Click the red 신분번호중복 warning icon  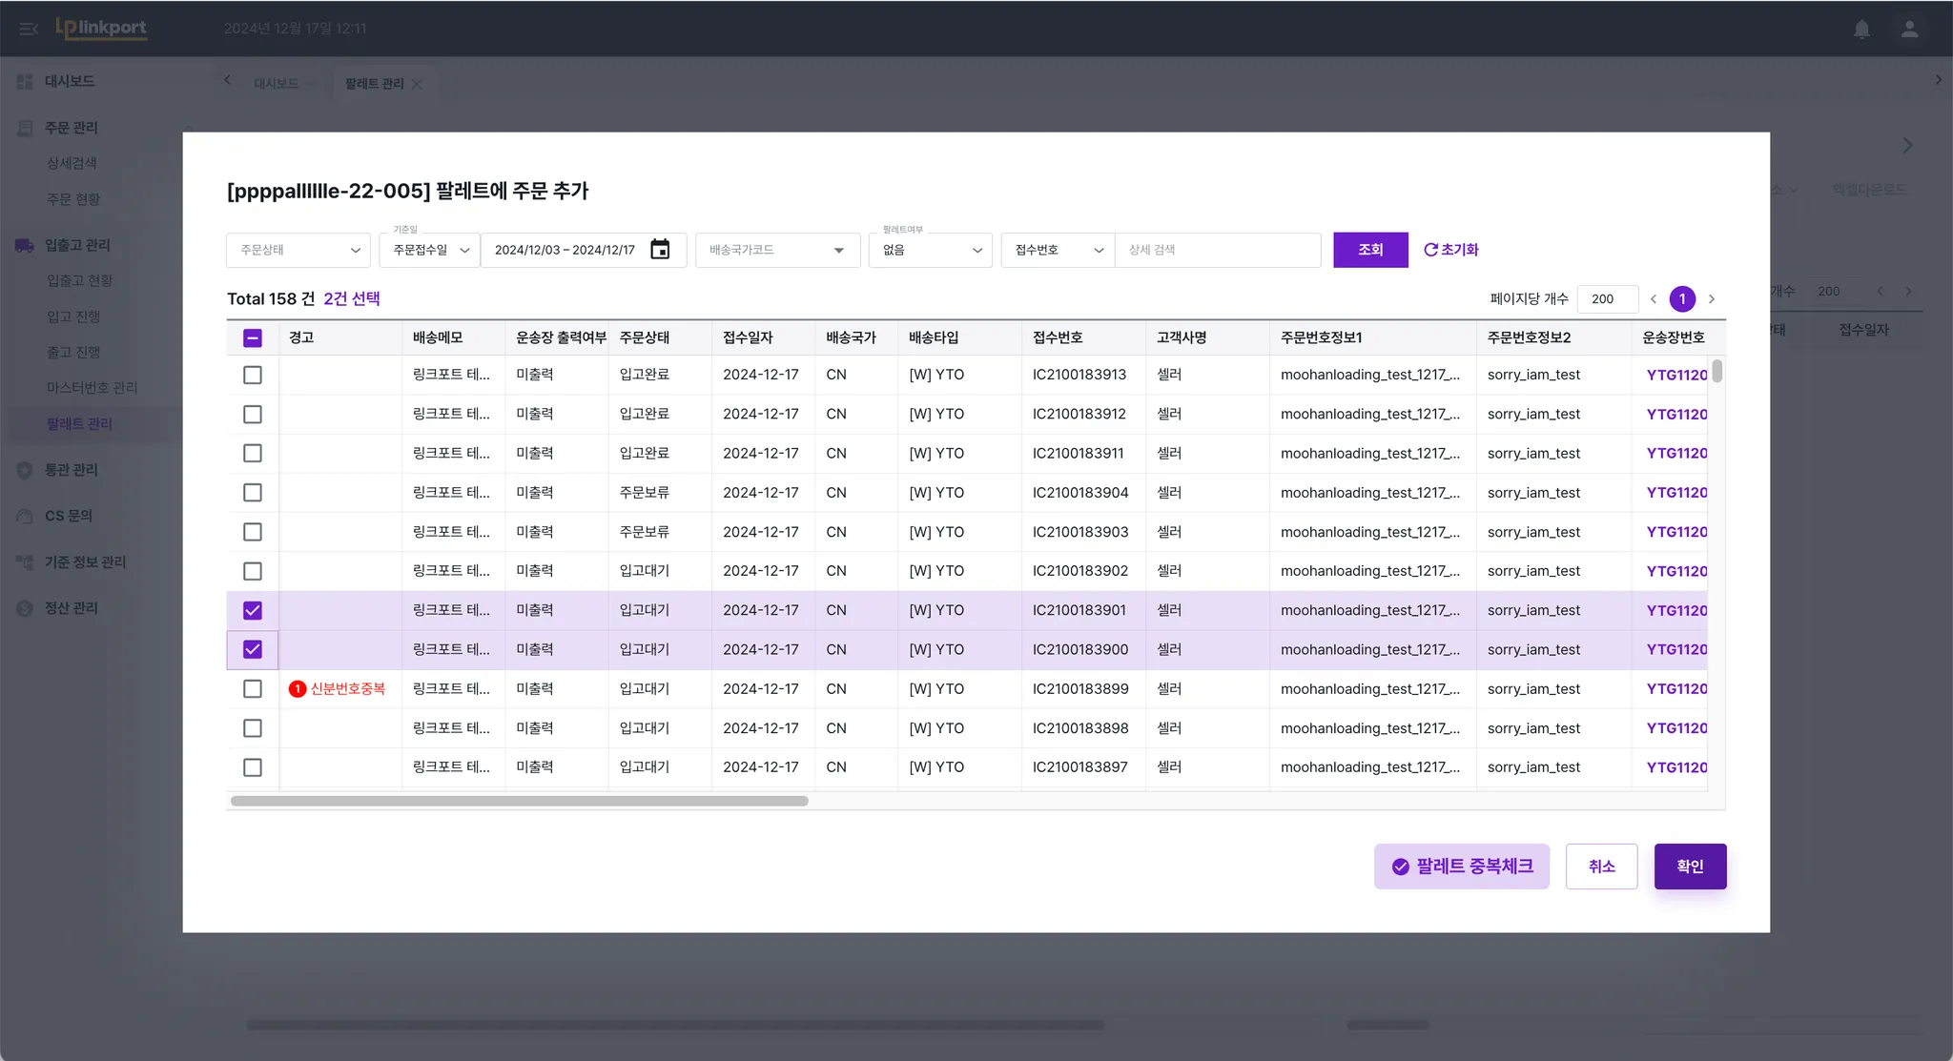(298, 689)
